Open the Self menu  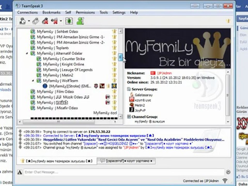[x=68, y=12]
